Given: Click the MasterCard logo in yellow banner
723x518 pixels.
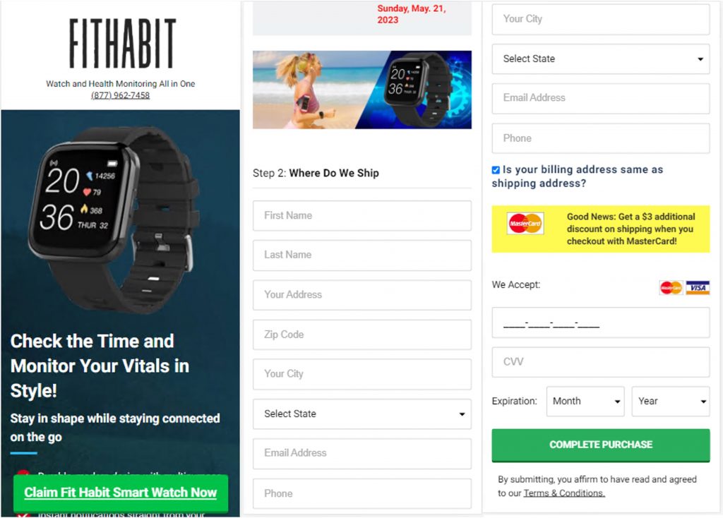Looking at the screenshot, I should tap(525, 224).
